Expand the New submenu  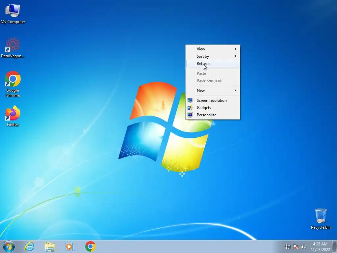213,91
